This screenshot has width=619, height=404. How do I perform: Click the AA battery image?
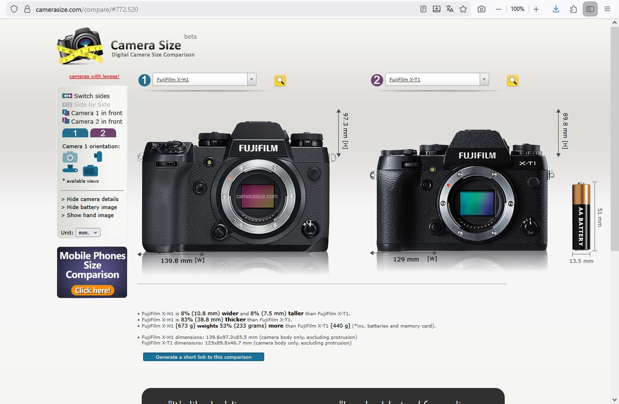581,216
